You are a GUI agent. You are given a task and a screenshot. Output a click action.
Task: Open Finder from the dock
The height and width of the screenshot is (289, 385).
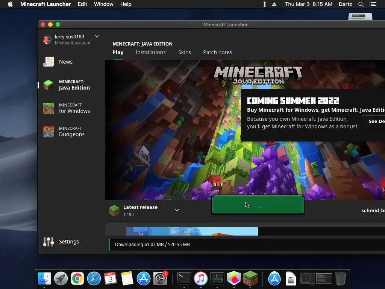coord(44,278)
